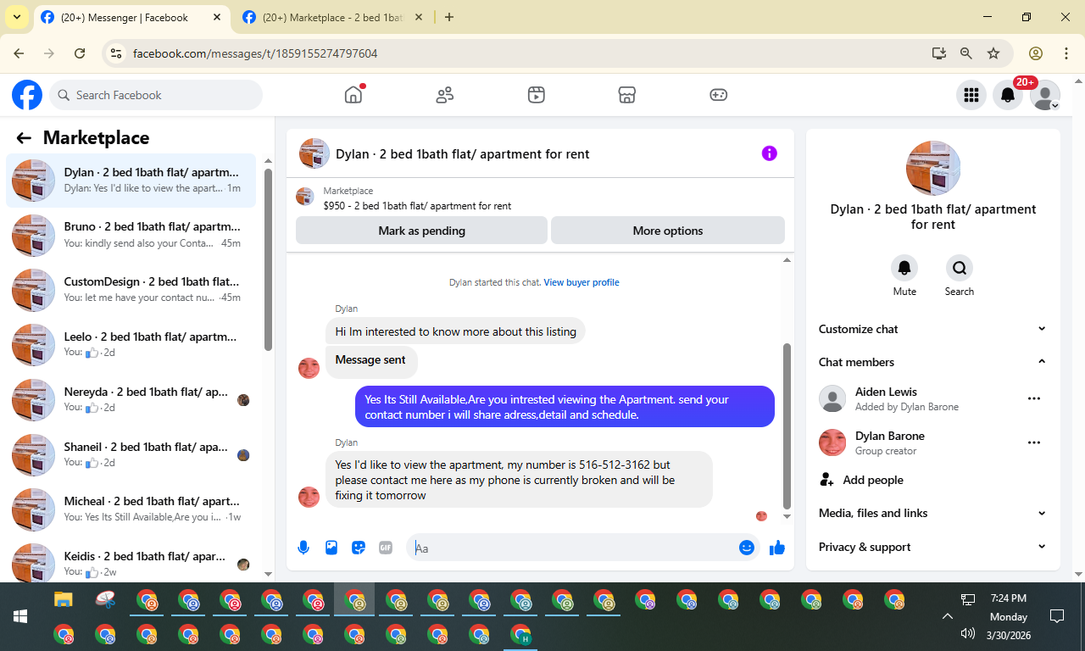
Task: Open the Windows notification center icon
Action: pyautogui.click(x=1057, y=616)
